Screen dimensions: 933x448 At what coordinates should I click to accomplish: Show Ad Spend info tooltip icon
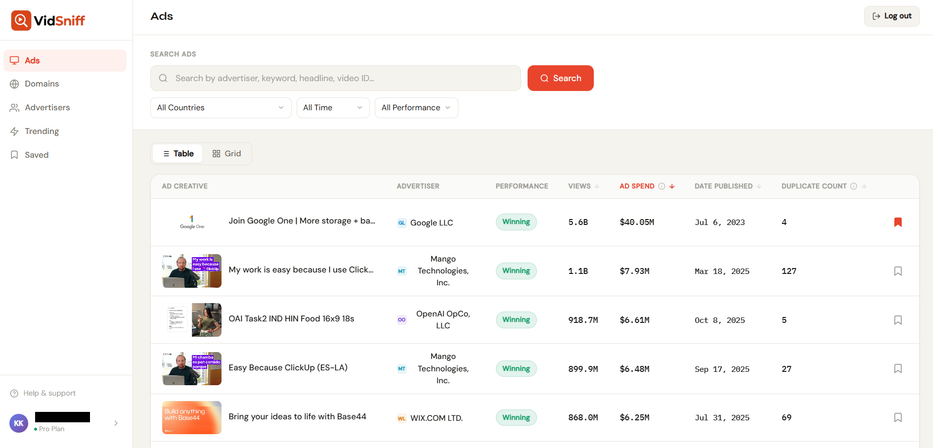[662, 186]
